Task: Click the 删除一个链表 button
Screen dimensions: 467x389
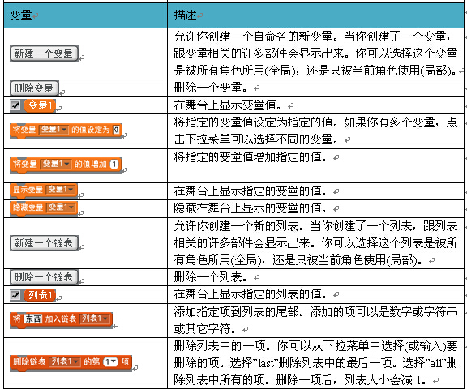Action: pos(44,277)
